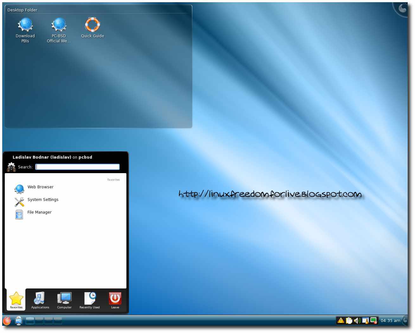
Task: Open the clipboard tray icon
Action: click(349, 321)
